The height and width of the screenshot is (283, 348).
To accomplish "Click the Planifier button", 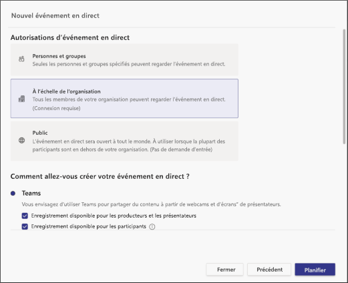I will pyautogui.click(x=315, y=270).
